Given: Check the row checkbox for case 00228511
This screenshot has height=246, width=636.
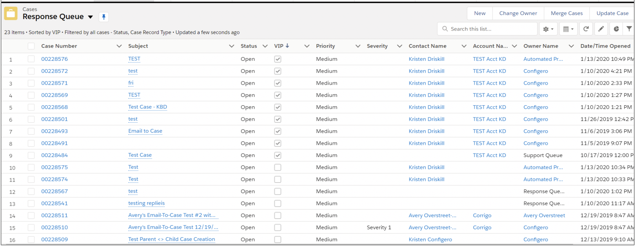Looking at the screenshot, I should [x=31, y=215].
